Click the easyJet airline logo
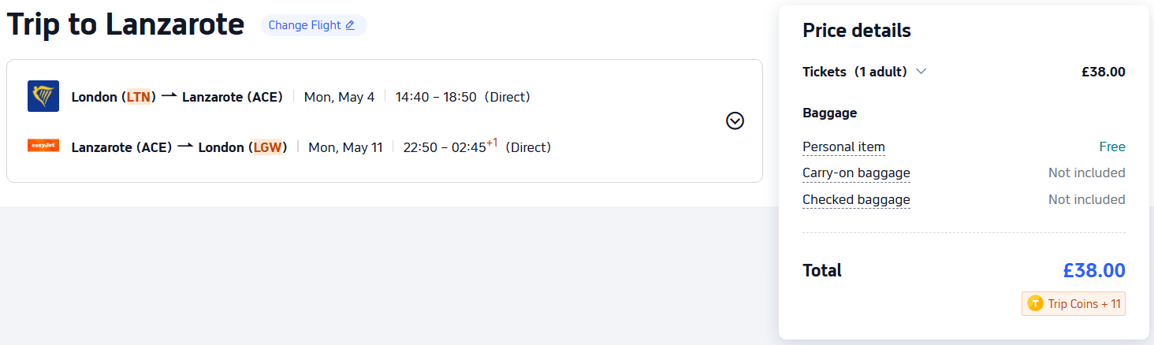This screenshot has height=345, width=1154. [43, 146]
